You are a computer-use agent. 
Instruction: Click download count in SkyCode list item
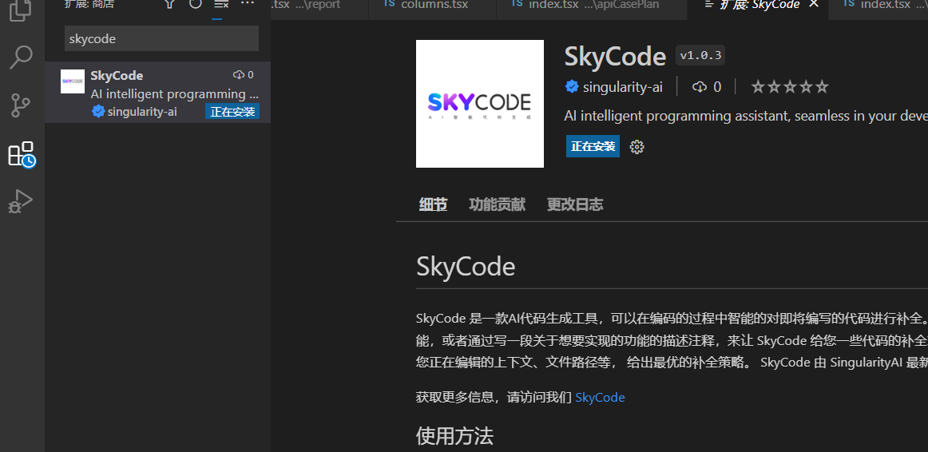click(x=244, y=74)
